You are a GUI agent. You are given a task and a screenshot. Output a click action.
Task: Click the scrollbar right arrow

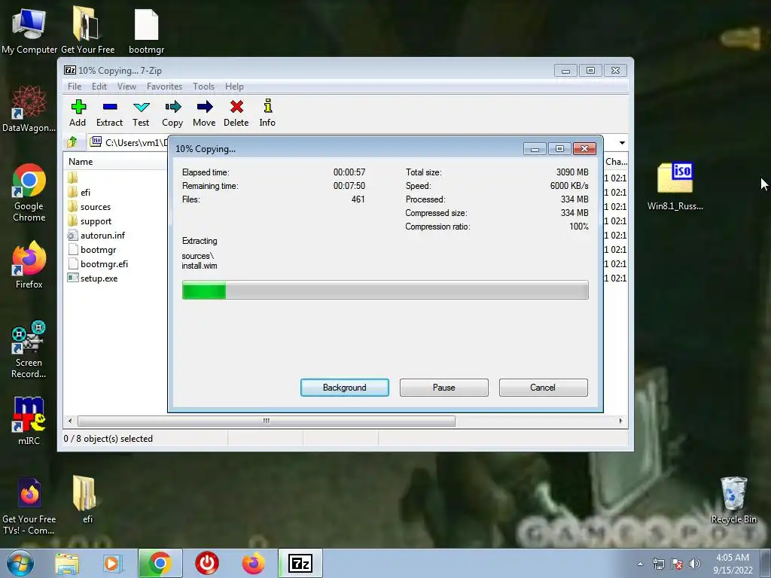tap(620, 421)
